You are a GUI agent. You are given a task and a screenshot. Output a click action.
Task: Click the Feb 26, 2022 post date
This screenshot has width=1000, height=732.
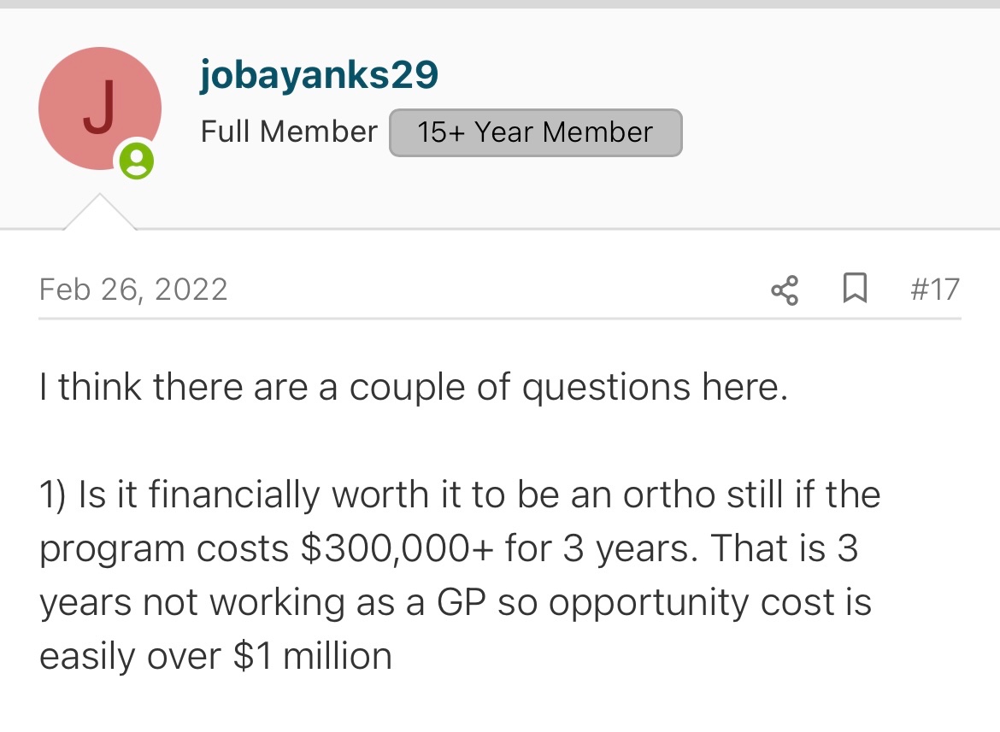click(x=133, y=290)
